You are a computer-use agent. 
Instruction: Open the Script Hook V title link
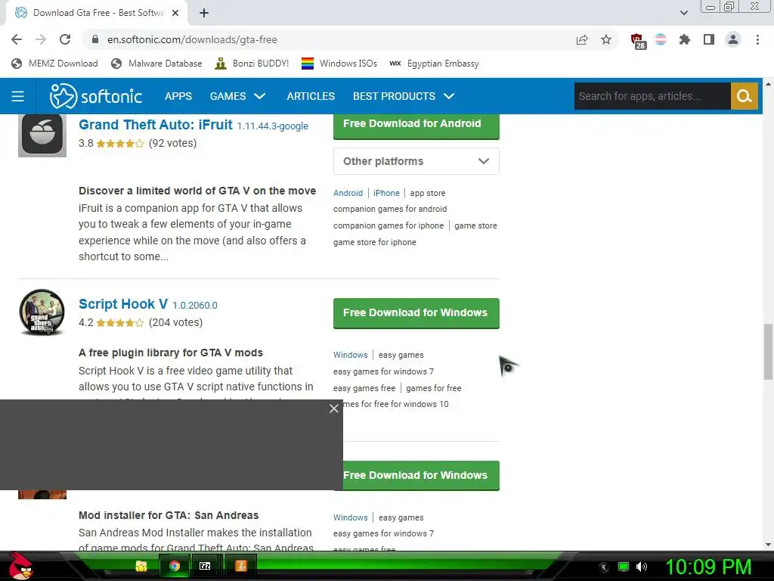123,304
